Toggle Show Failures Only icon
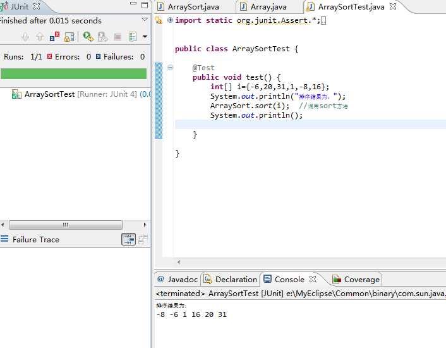 click(x=54, y=37)
